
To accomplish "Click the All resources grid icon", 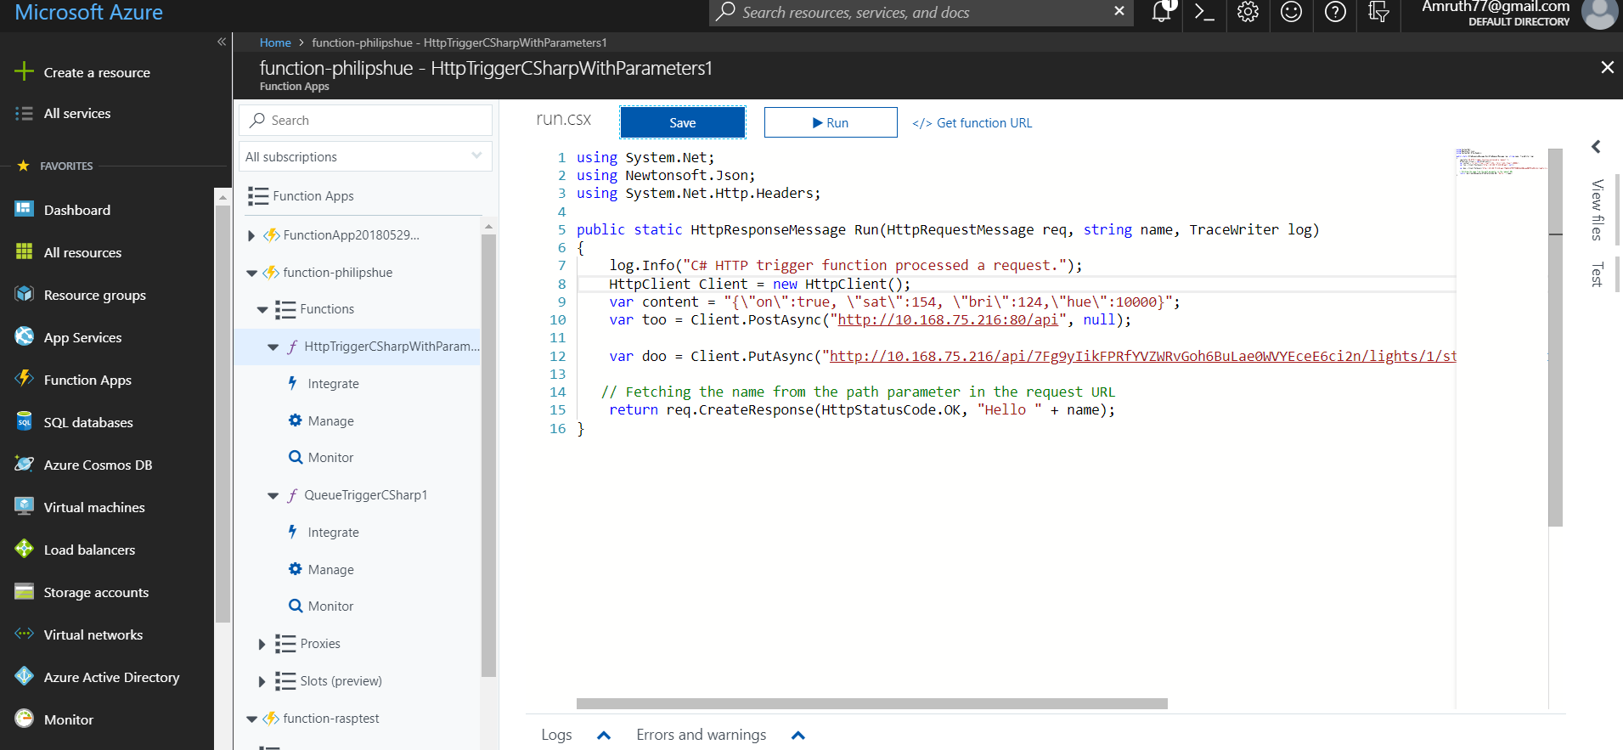I will click(x=24, y=251).
